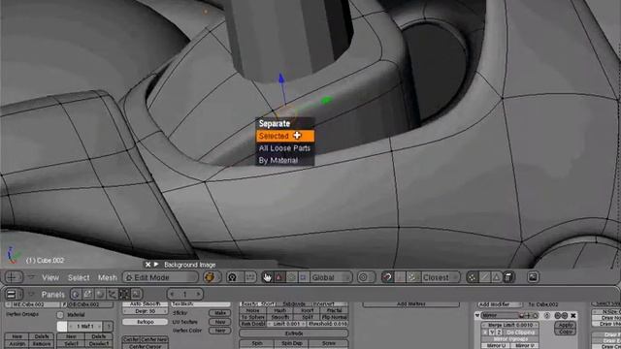Click the OB:Cube.002 object name field

coord(90,304)
